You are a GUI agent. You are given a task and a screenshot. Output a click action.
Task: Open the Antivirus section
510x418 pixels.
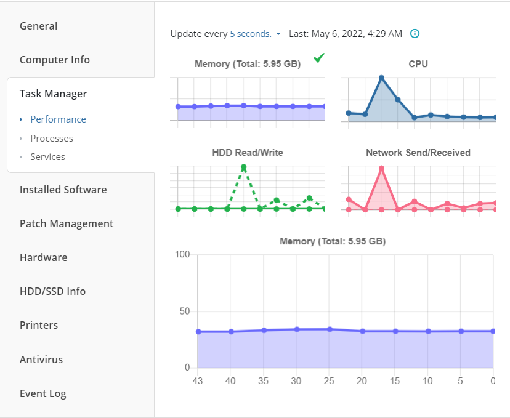pos(41,360)
